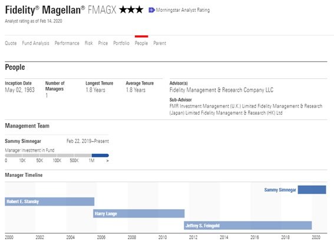
Task: Click the Morningstar Analyst Rating badge icon
Action: 151,10
